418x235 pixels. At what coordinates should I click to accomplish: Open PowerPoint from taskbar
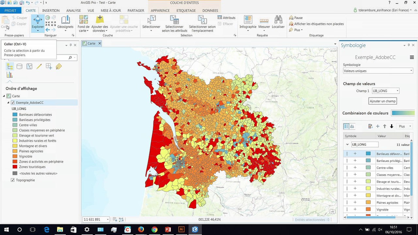(x=168, y=229)
